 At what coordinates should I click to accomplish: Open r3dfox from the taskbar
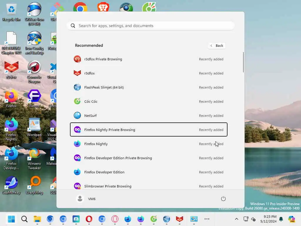pos(180,219)
